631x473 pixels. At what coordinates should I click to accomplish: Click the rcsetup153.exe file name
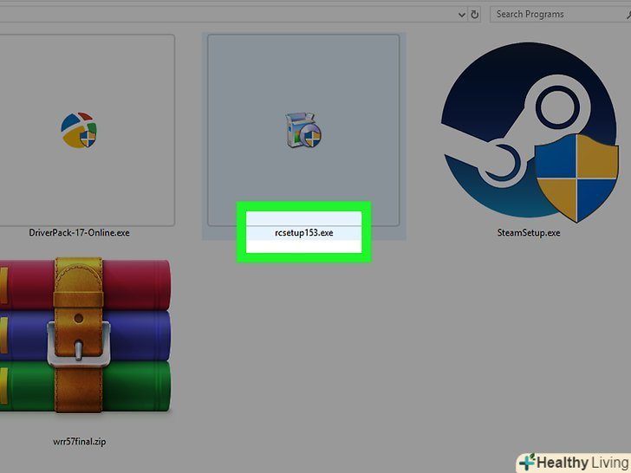click(304, 233)
